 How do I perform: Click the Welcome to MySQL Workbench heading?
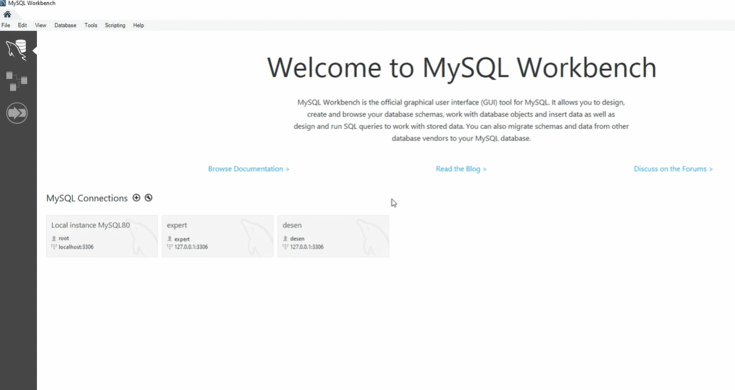[462, 68]
